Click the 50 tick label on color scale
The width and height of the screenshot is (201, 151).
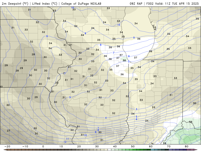(133, 146)
